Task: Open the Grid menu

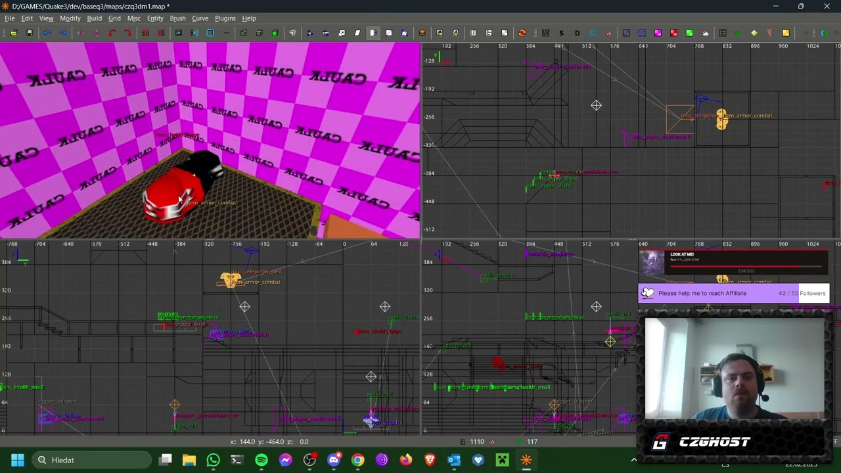Action: click(114, 18)
